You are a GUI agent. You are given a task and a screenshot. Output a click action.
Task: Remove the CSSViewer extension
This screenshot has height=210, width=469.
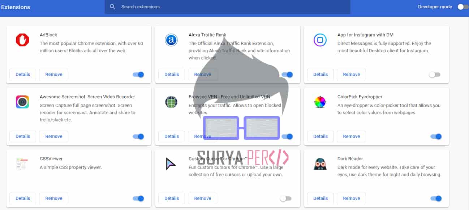[x=54, y=198]
